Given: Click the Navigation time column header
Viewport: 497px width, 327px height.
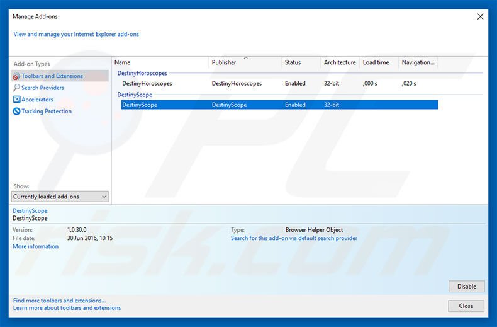Looking at the screenshot, I should 418,62.
